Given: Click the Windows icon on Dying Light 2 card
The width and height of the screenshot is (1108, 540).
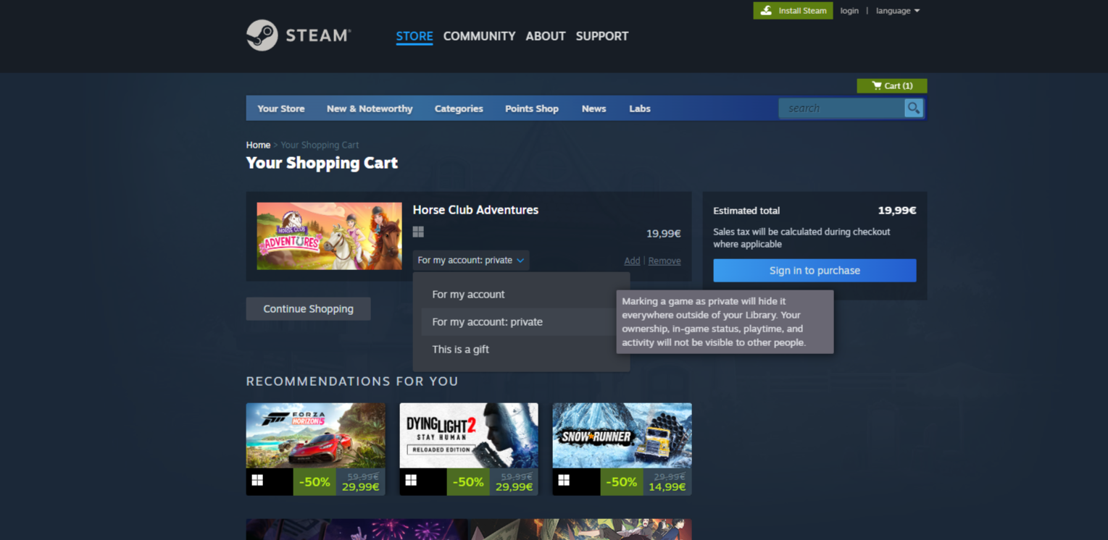Looking at the screenshot, I should tap(411, 480).
